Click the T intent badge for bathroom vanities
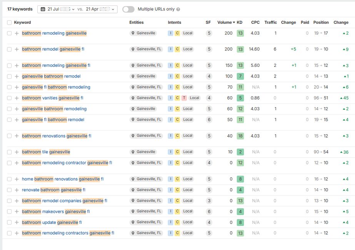355x250 pixels. (x=184, y=98)
